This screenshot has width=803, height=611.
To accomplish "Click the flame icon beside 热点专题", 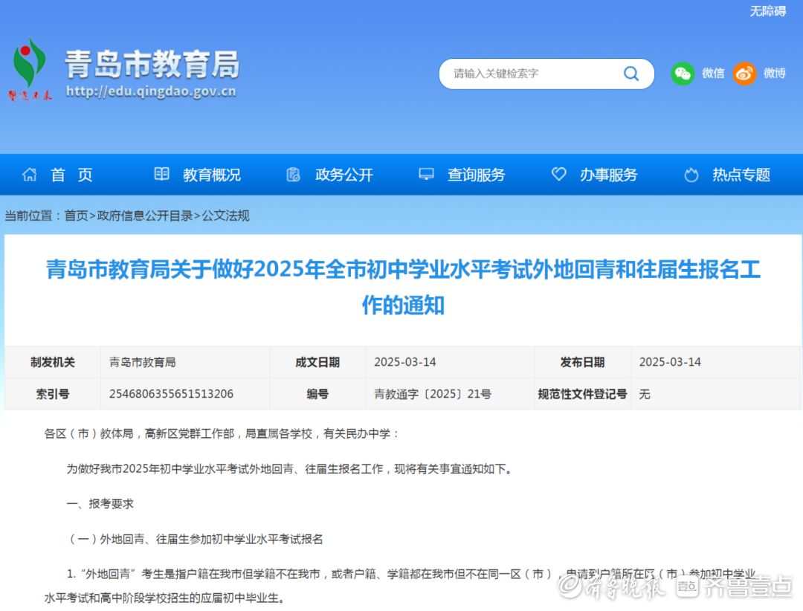I will pos(691,175).
